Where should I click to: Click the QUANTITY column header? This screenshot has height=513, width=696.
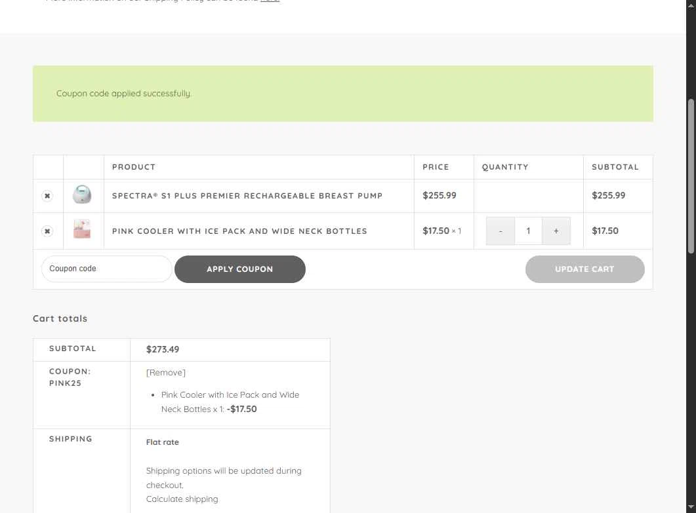505,167
